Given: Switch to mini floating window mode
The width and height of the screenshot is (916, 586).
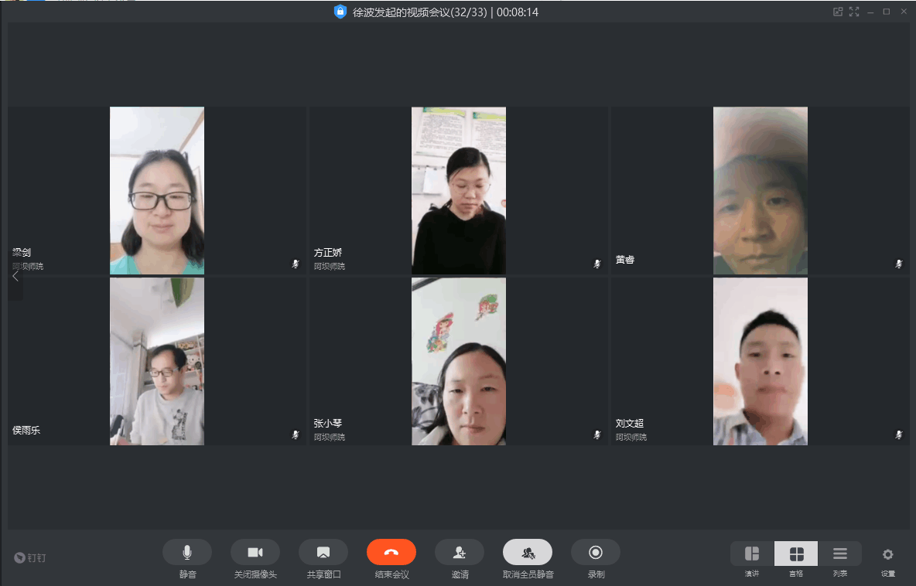Looking at the screenshot, I should [x=837, y=12].
